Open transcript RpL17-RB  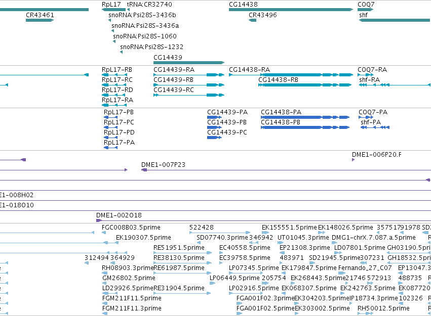tap(117, 70)
